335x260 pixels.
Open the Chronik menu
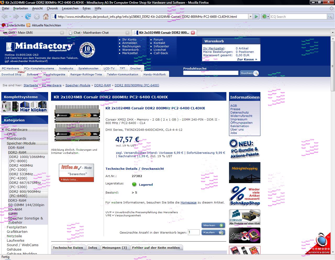tap(52, 8)
